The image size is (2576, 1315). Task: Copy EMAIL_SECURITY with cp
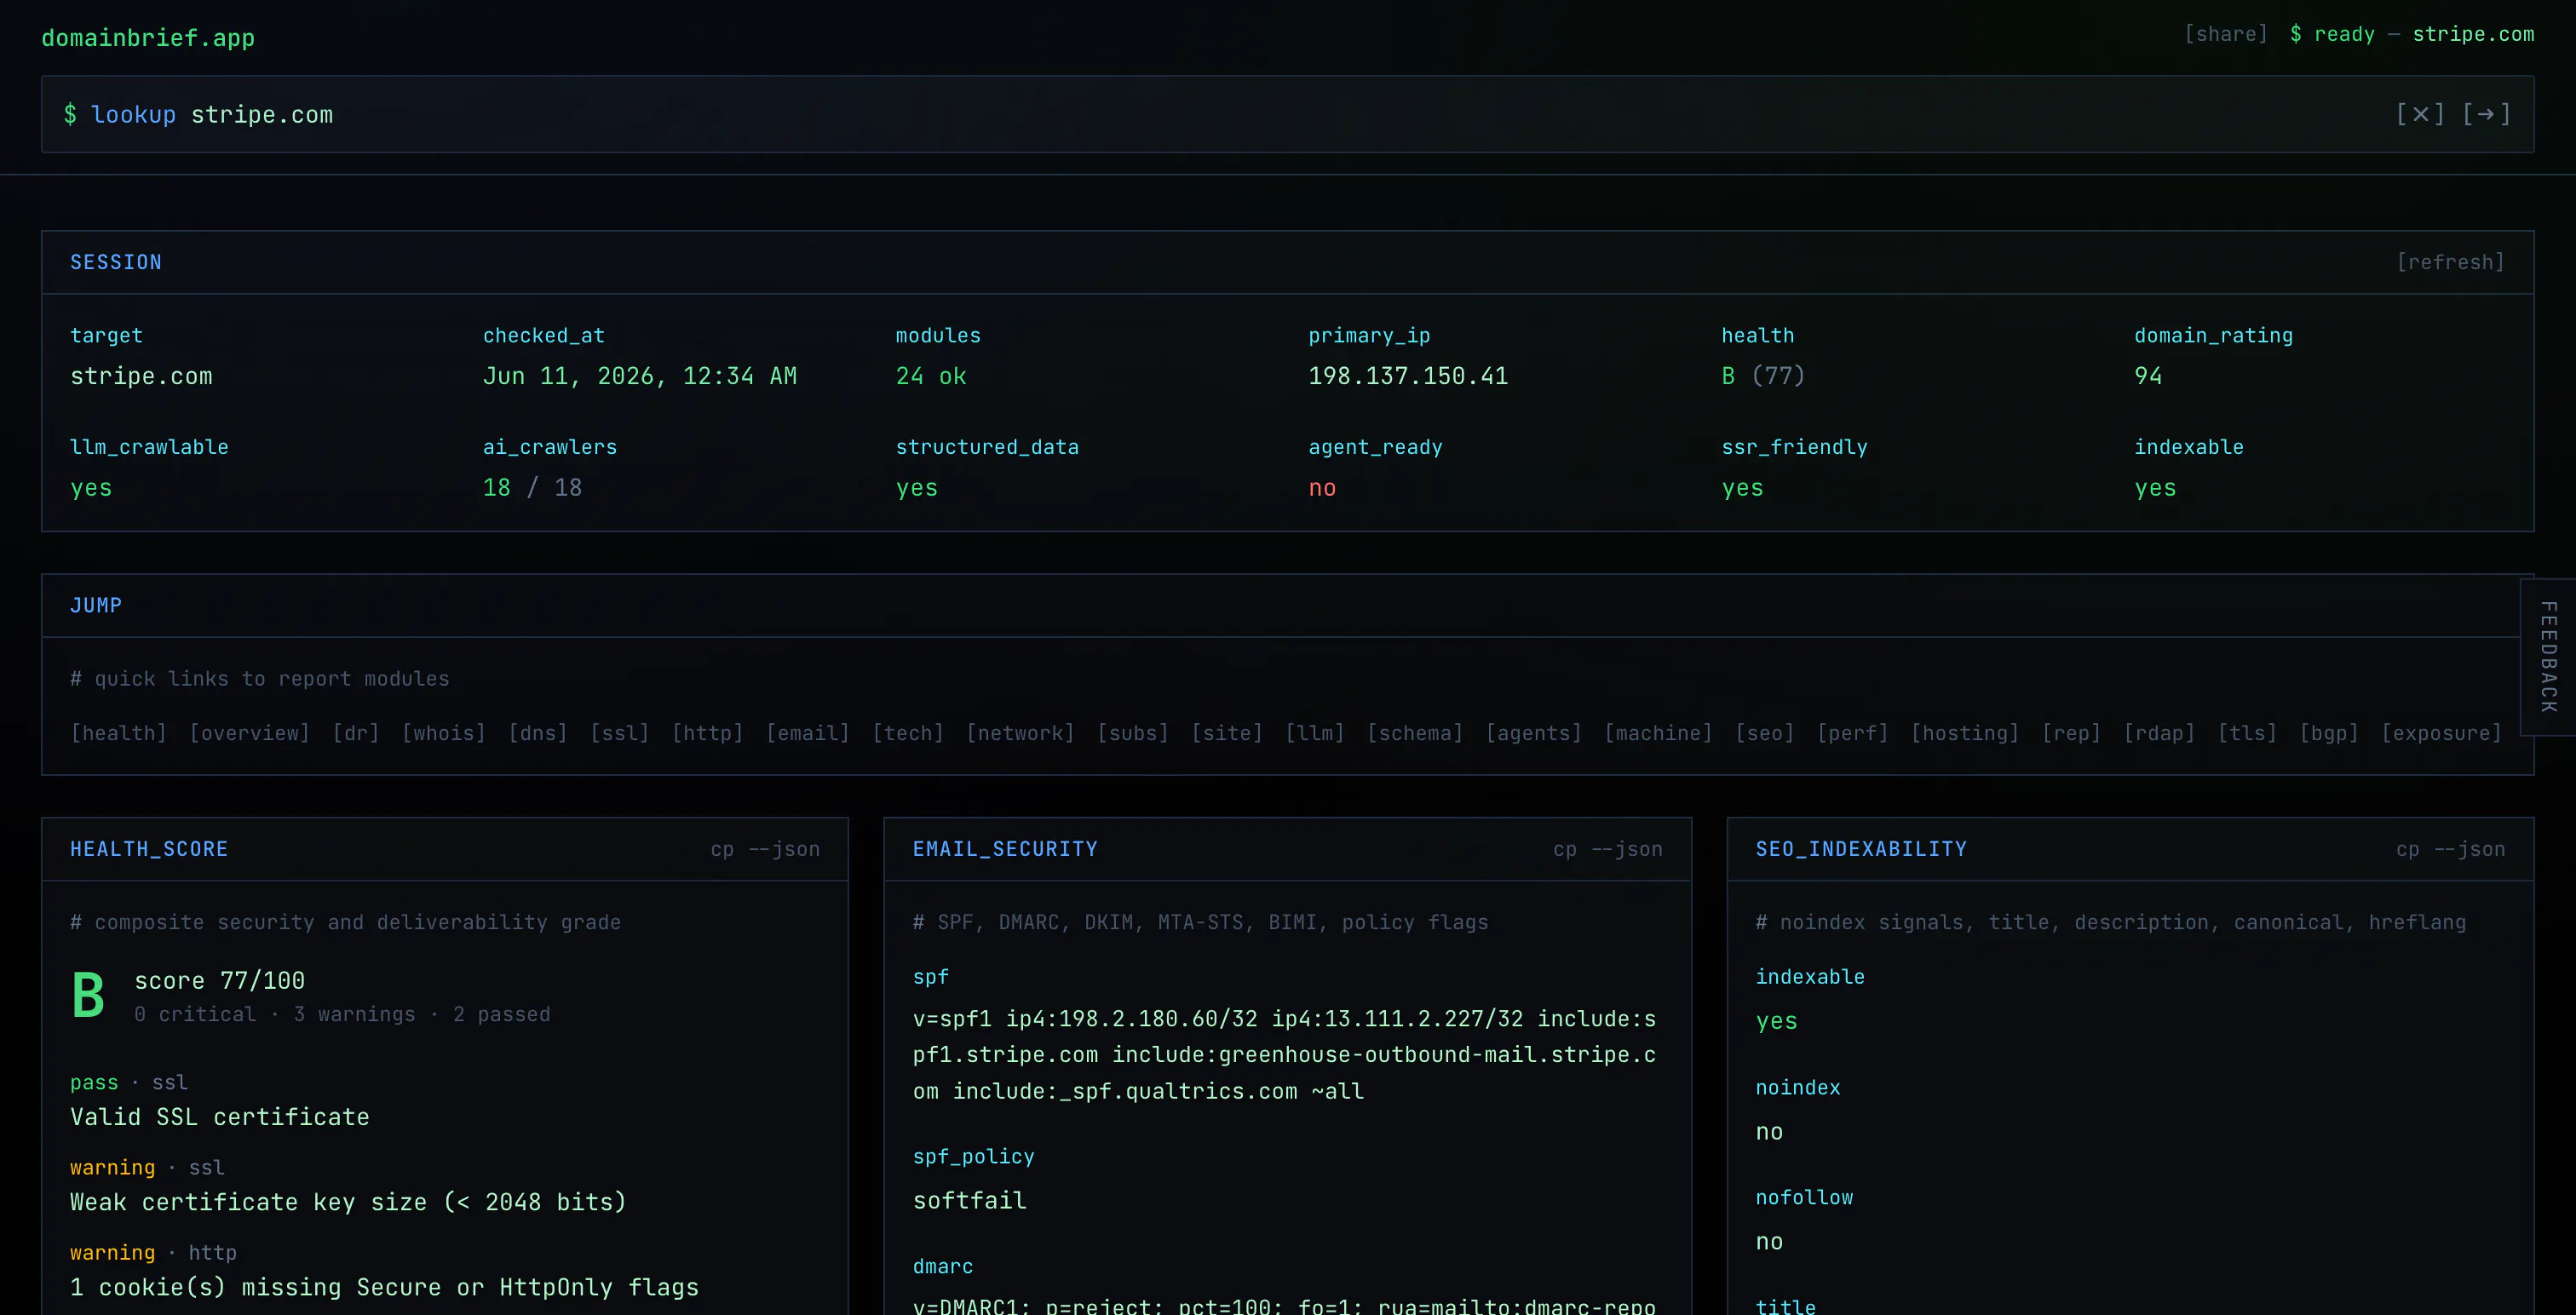click(1565, 849)
